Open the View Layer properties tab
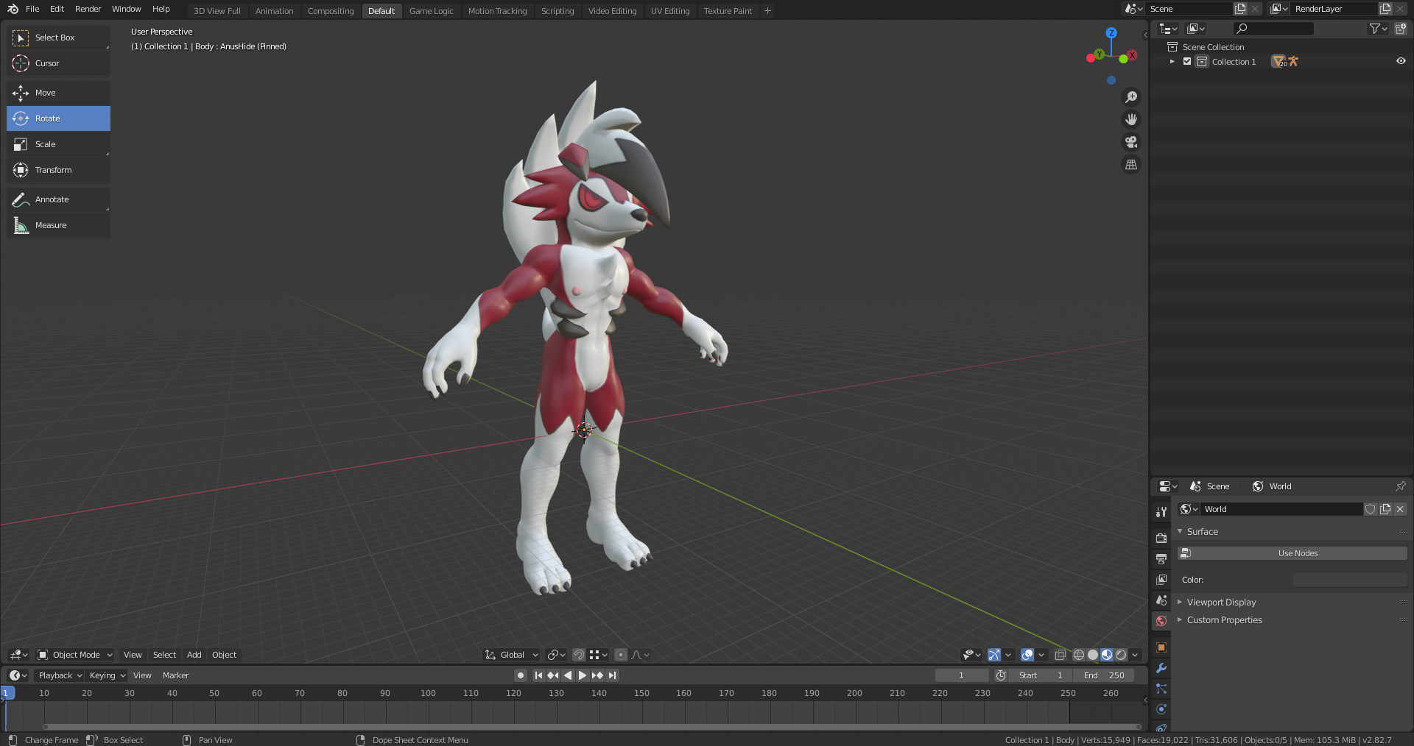This screenshot has width=1414, height=746. point(1161,580)
